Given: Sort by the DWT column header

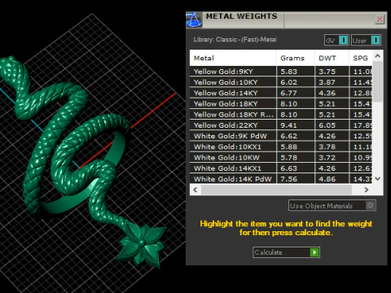Looking at the screenshot, I should 332,58.
